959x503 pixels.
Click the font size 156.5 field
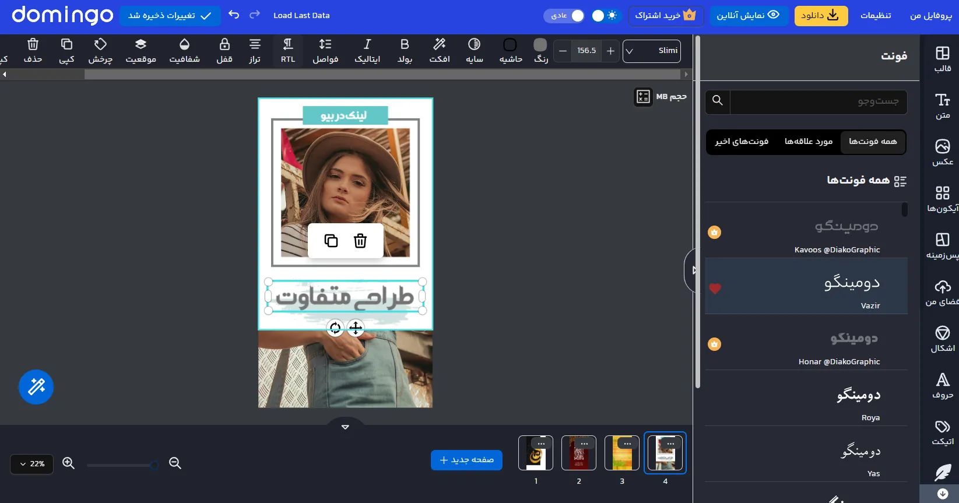(586, 51)
